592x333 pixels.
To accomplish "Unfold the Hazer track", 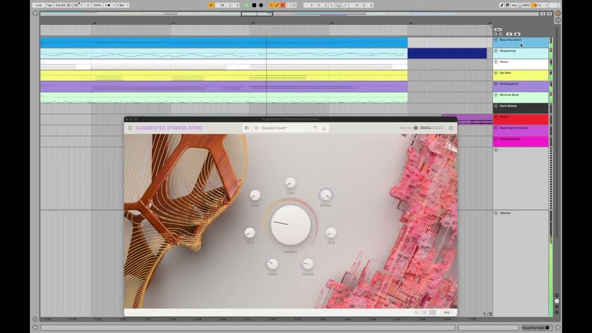I will (496, 62).
